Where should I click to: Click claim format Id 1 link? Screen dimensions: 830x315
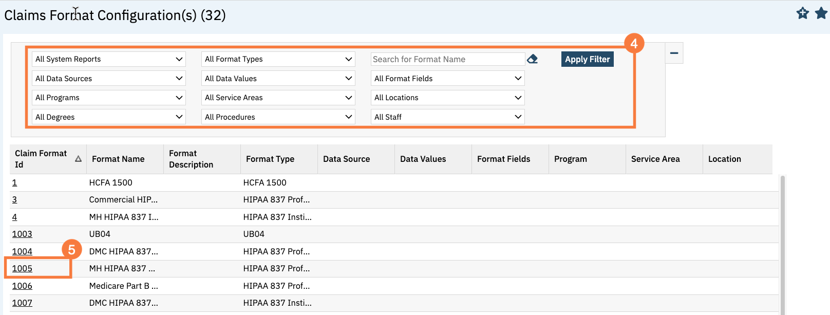(x=14, y=182)
